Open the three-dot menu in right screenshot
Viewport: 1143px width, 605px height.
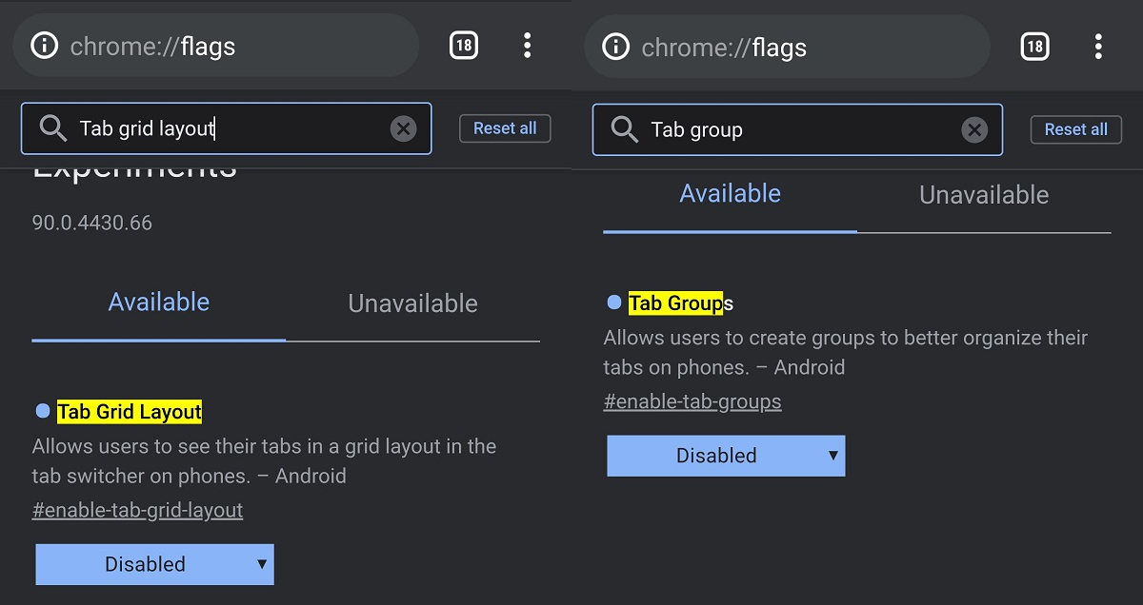tap(1098, 46)
